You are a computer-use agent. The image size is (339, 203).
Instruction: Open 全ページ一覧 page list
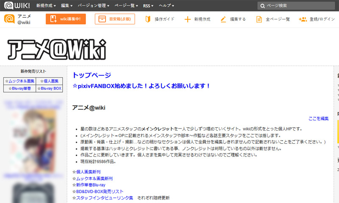(x=278, y=19)
